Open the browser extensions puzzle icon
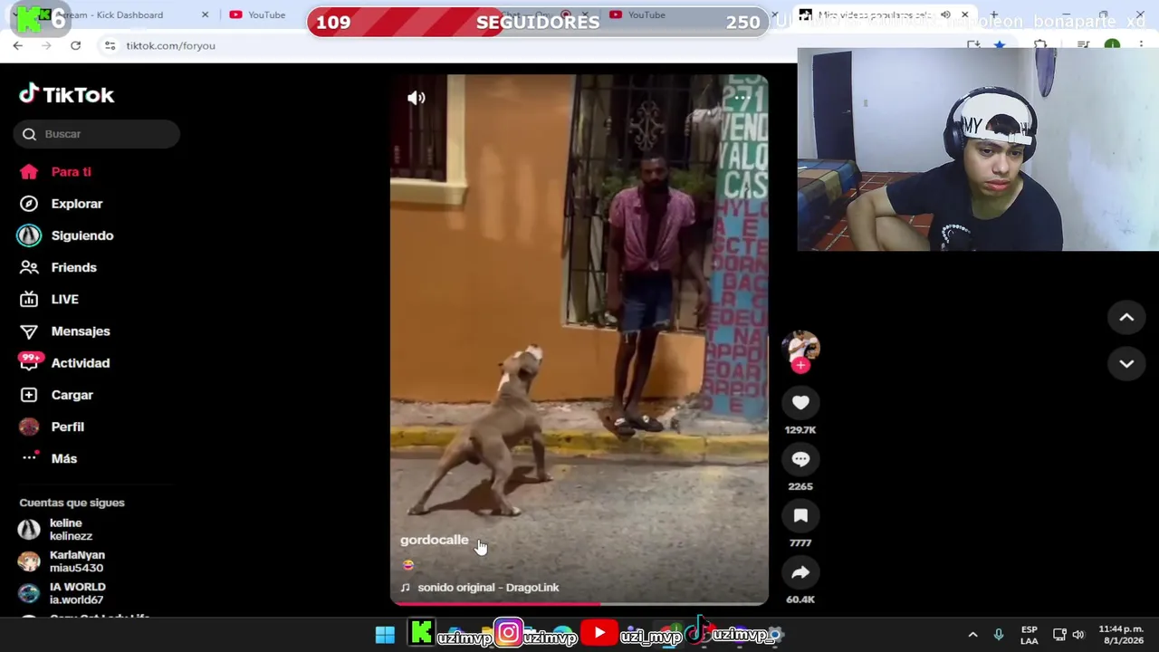The image size is (1159, 652). [1040, 45]
